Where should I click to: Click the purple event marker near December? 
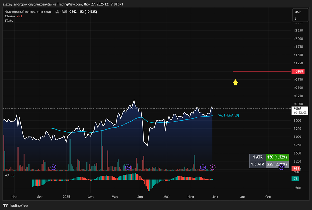pyautogui.click(x=53, y=167)
